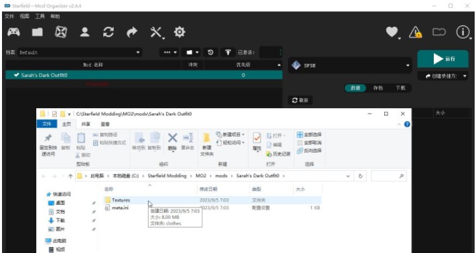Select the teal data tab in right pane
The height and width of the screenshot is (253, 476).
coord(355,88)
